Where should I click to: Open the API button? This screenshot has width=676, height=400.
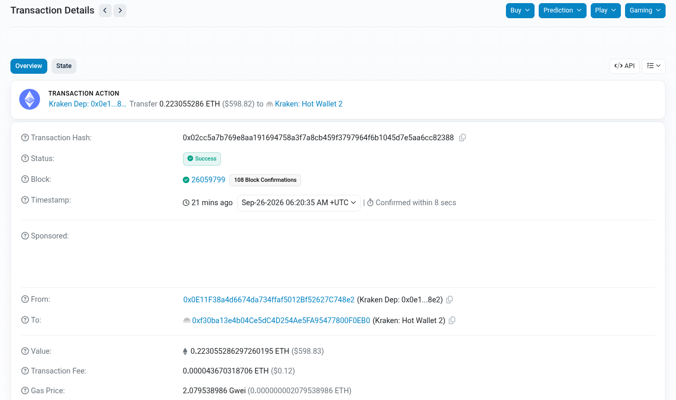625,66
